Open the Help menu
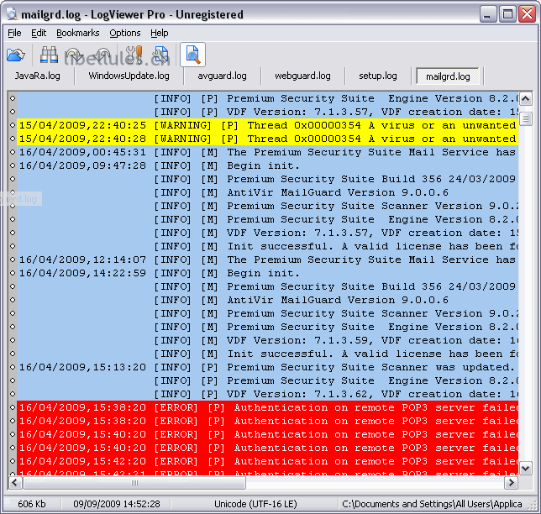Screen dimensions: 541x514 (x=160, y=33)
